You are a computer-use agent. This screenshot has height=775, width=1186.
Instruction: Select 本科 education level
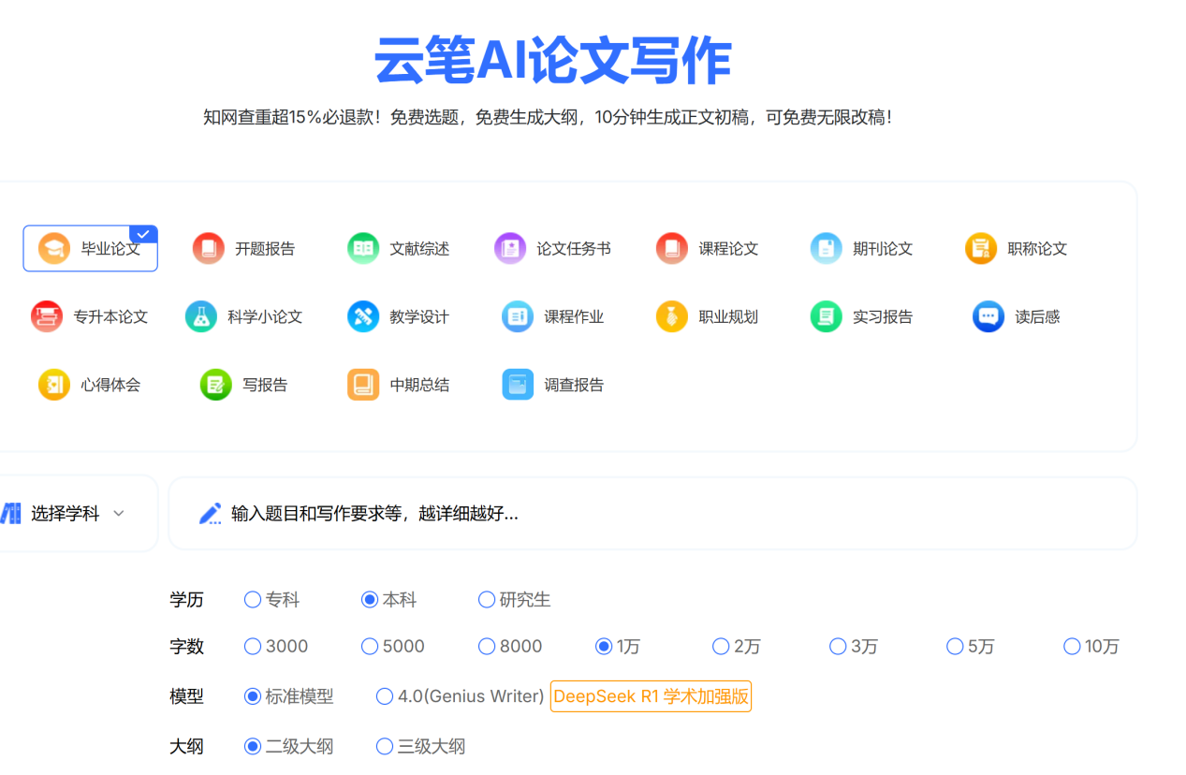[x=388, y=599]
